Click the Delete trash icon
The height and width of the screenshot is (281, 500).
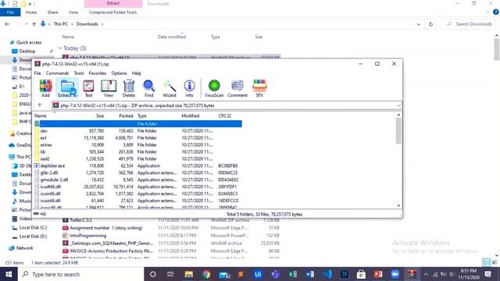pos(129,88)
